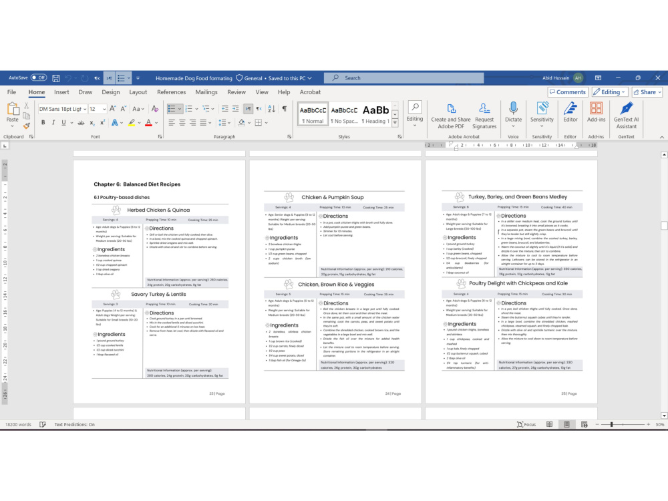The image size is (668, 501).
Task: Open the font color dropdown arrow
Action: click(156, 123)
